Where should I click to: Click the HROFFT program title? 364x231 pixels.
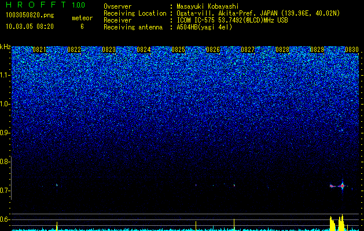[x=36, y=5]
